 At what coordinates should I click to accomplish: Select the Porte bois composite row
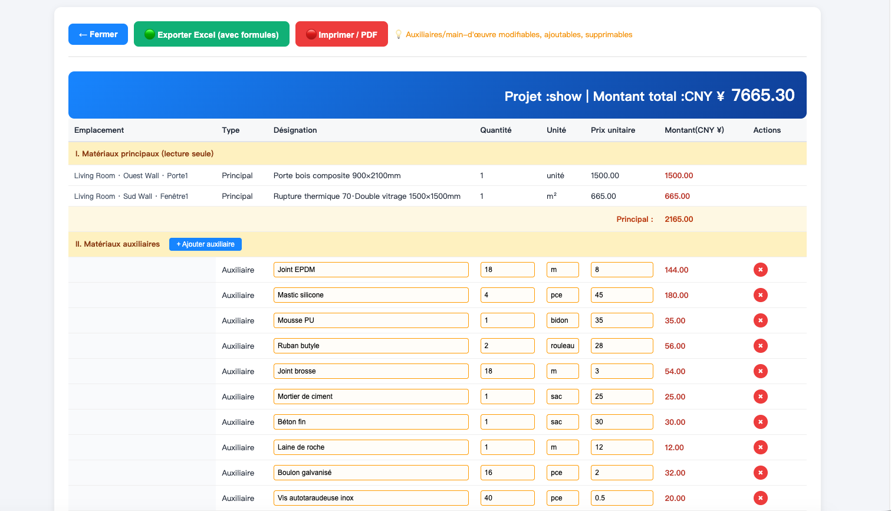(438, 176)
